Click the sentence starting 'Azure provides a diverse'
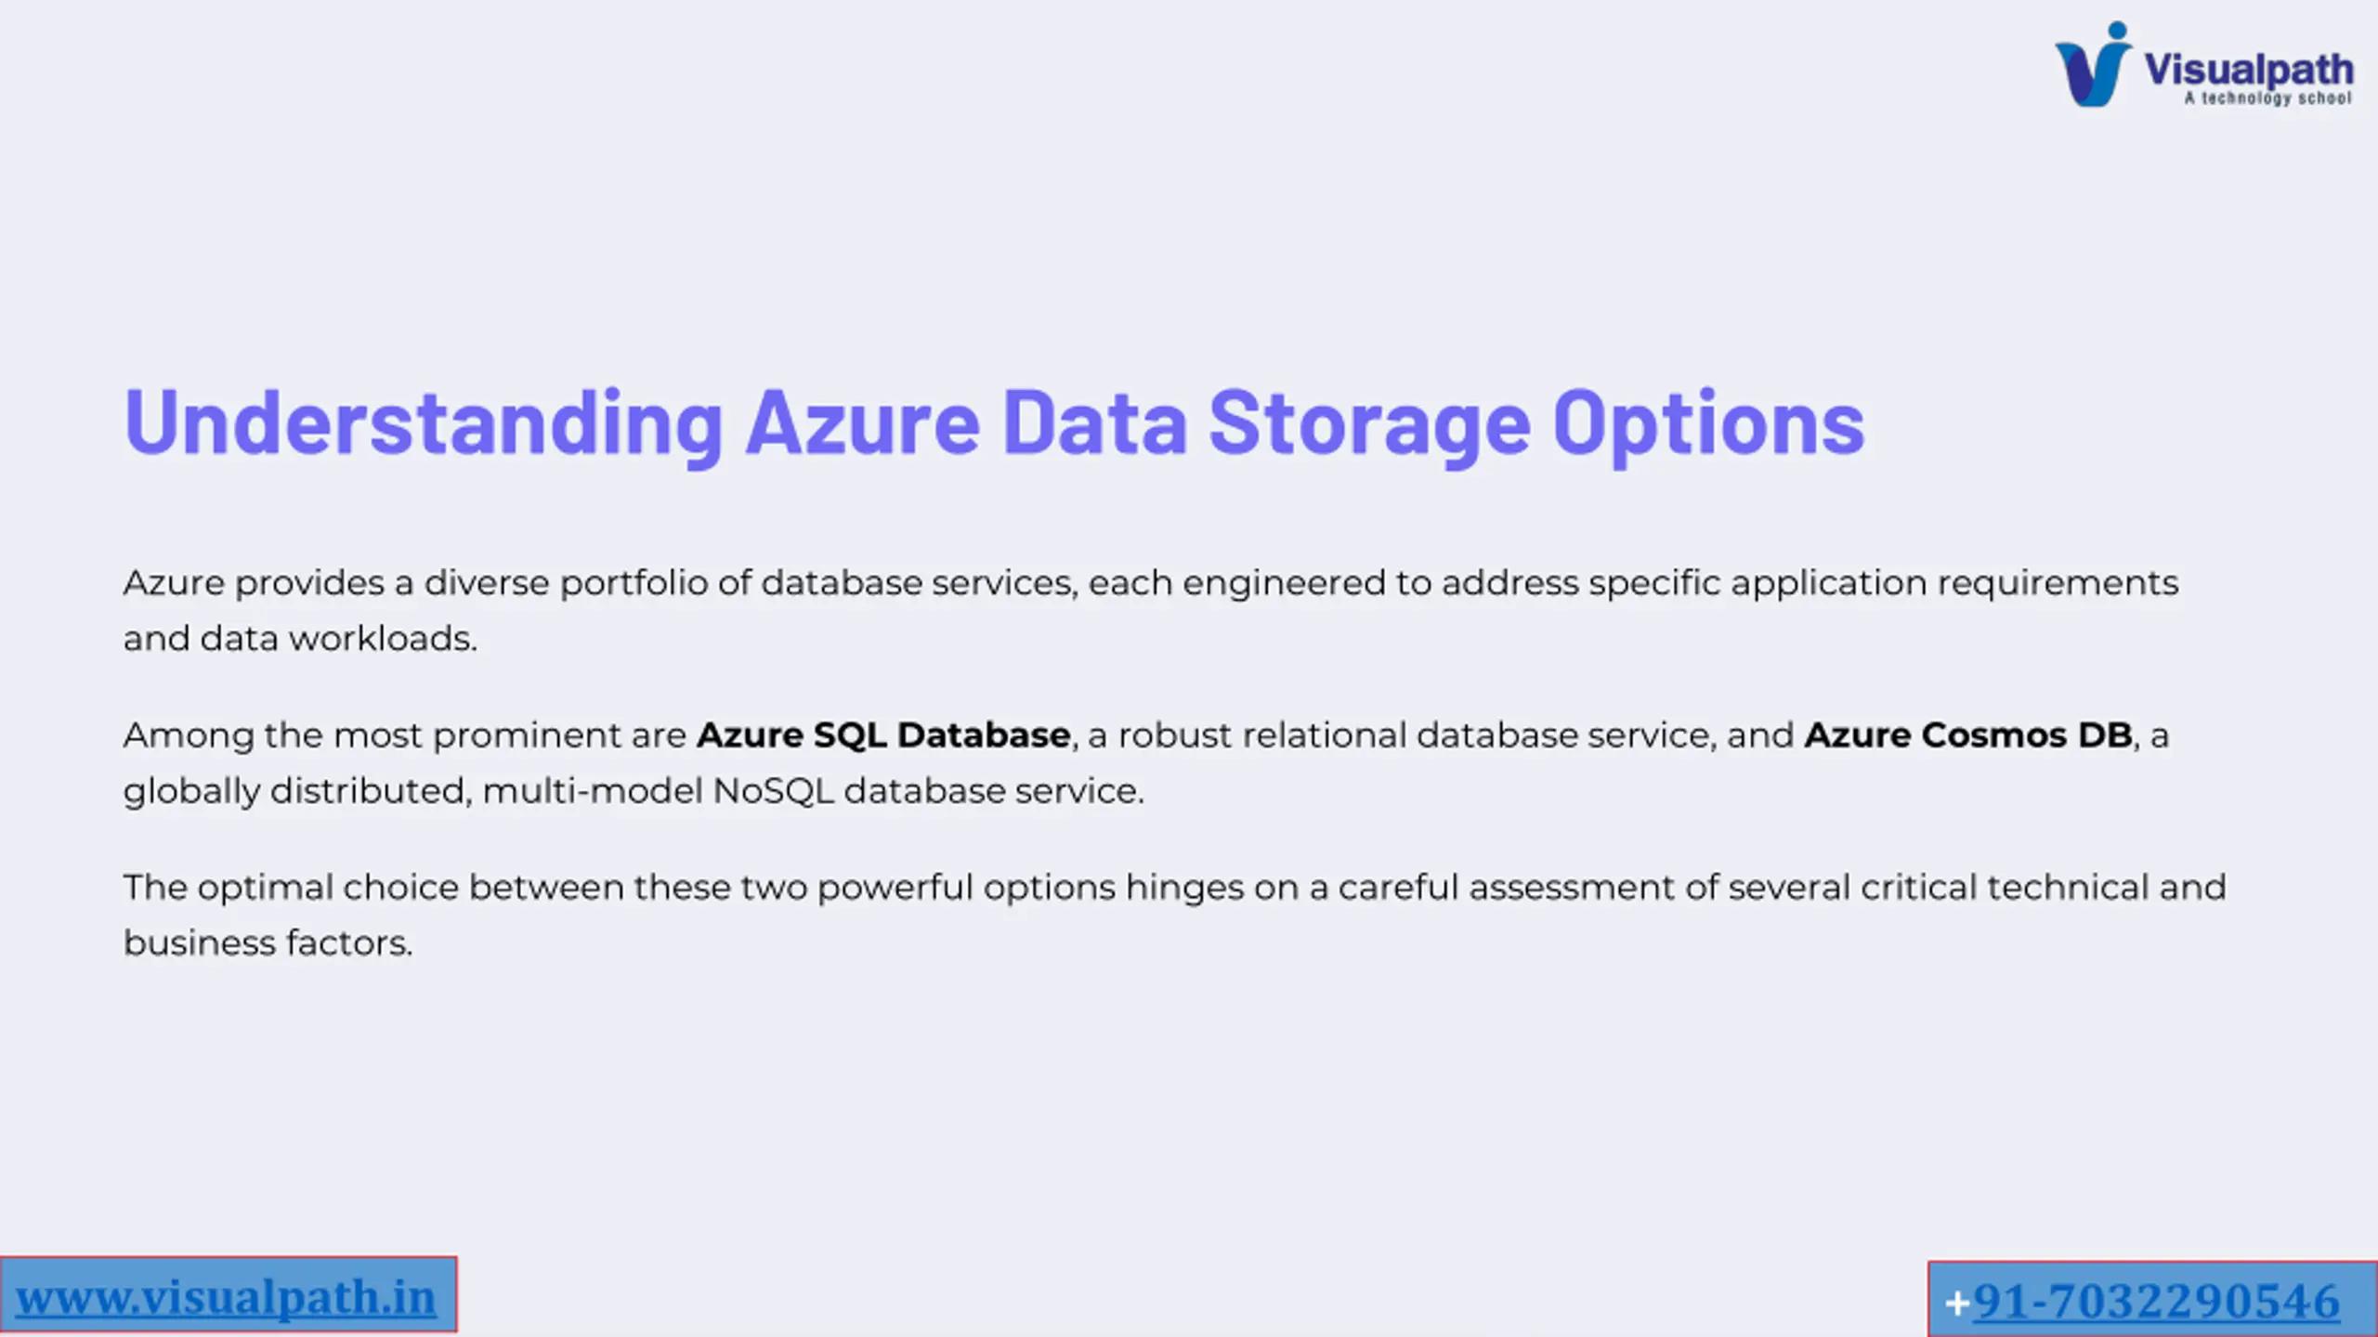Viewport: 2378px width, 1337px height. coord(1151,611)
